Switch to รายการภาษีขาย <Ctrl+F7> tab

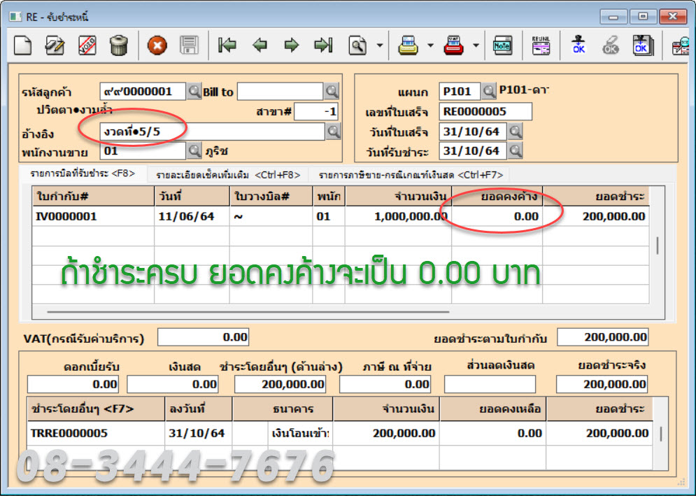(411, 175)
